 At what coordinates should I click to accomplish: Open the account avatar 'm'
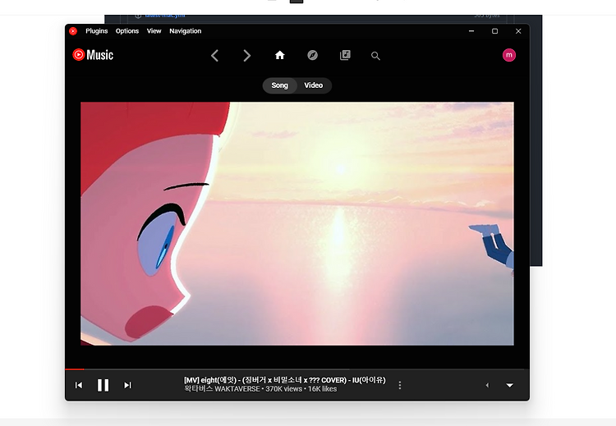(508, 55)
